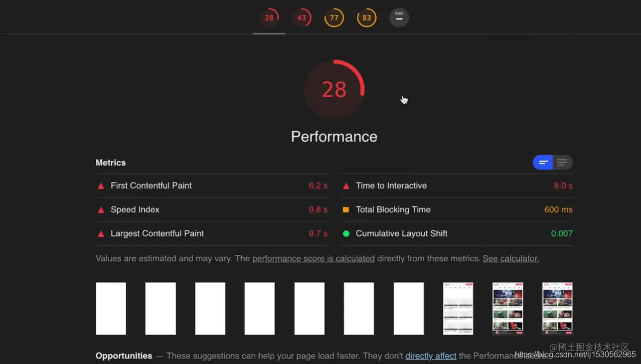Image resolution: width=641 pixels, height=364 pixels.
Task: Click the 9.8 s value
Action: coord(318,209)
